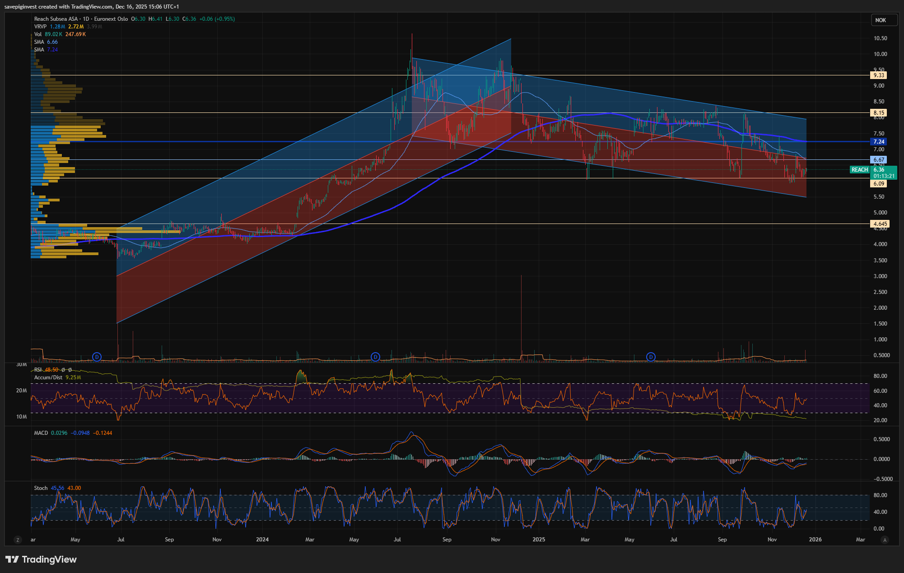The height and width of the screenshot is (573, 904).
Task: Select the Stoch indicator pane label
Action: coord(41,488)
